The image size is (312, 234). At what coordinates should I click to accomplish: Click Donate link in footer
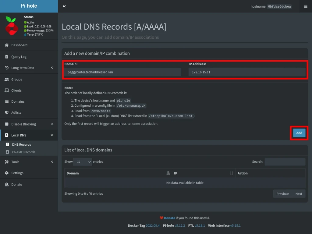click(169, 218)
